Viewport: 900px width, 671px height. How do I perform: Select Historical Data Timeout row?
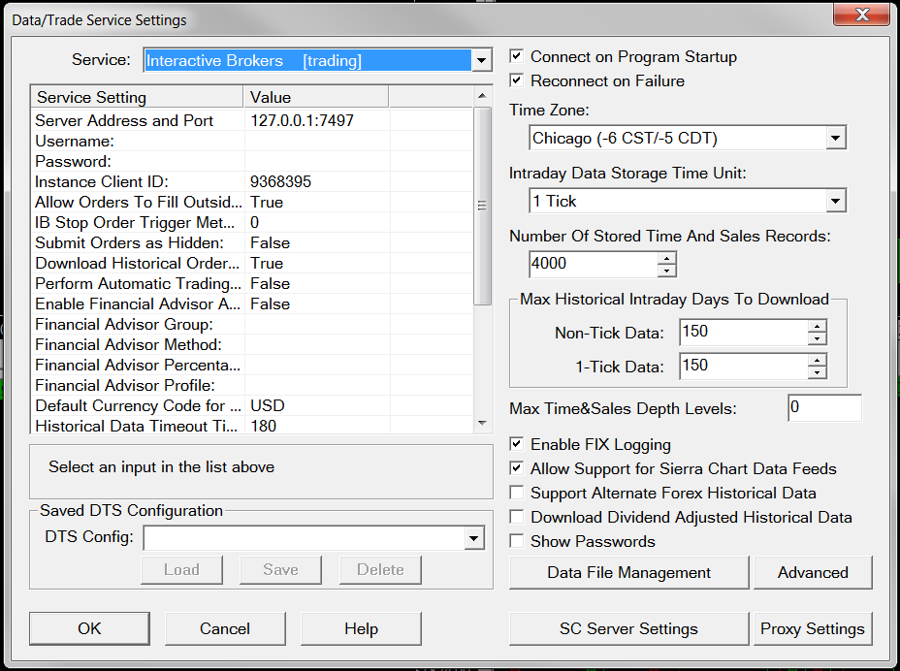click(252, 426)
